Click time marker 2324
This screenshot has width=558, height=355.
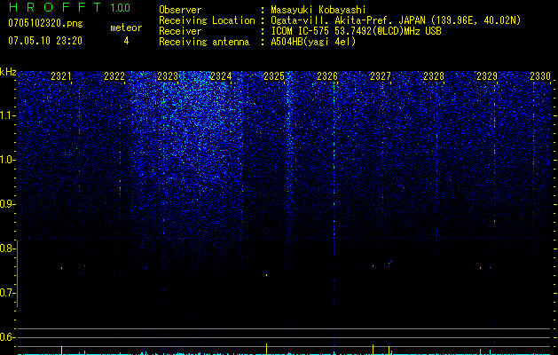[221, 75]
